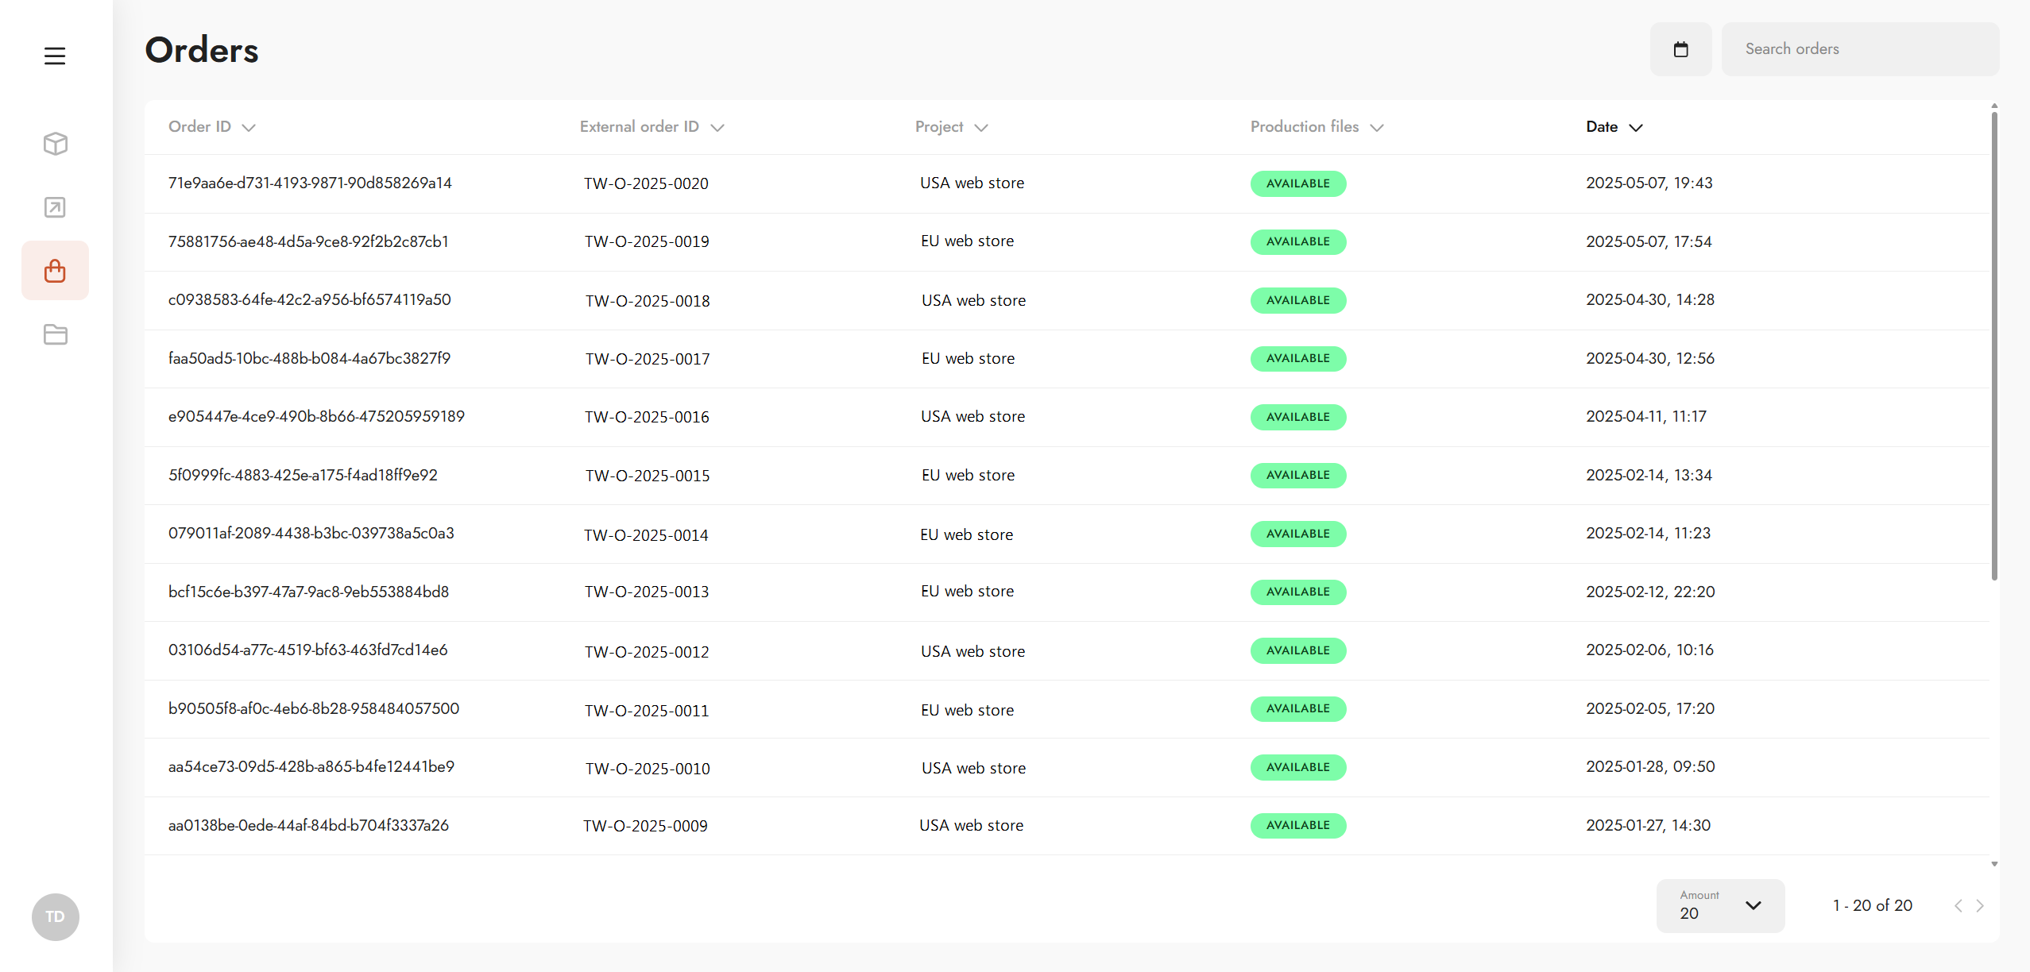Click the TD user avatar
The height and width of the screenshot is (972, 2030).
click(55, 917)
